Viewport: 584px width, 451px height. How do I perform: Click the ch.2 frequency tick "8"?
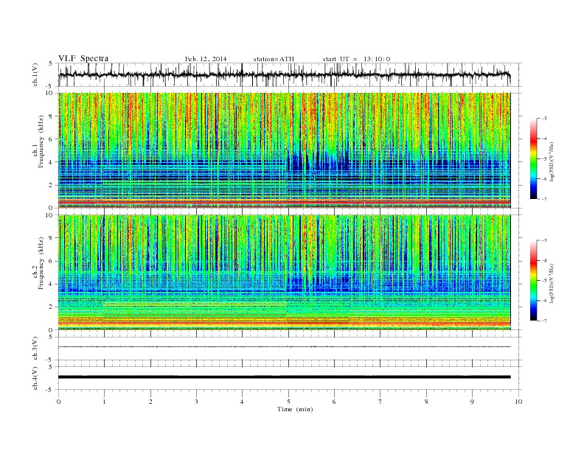click(52, 238)
